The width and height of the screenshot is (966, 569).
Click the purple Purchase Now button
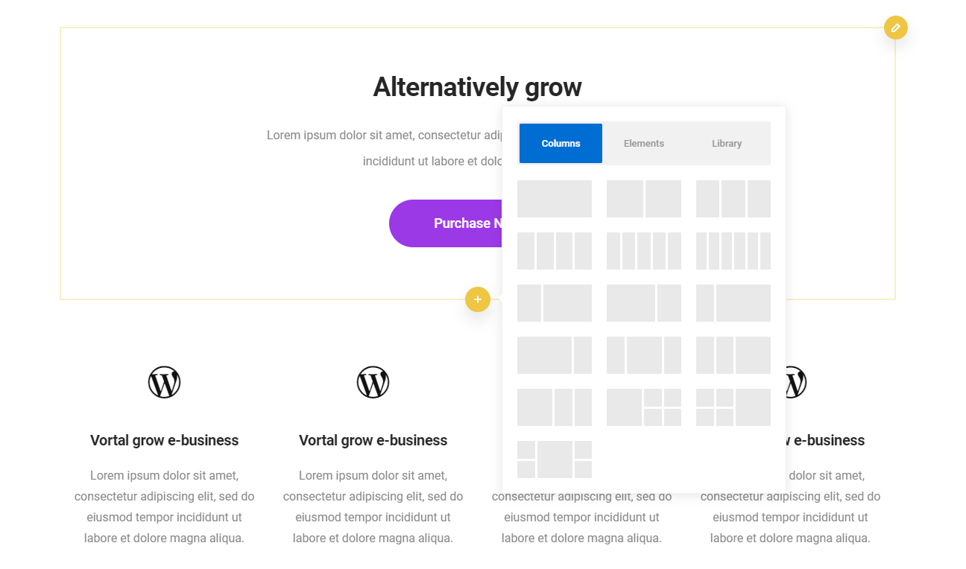click(x=446, y=223)
